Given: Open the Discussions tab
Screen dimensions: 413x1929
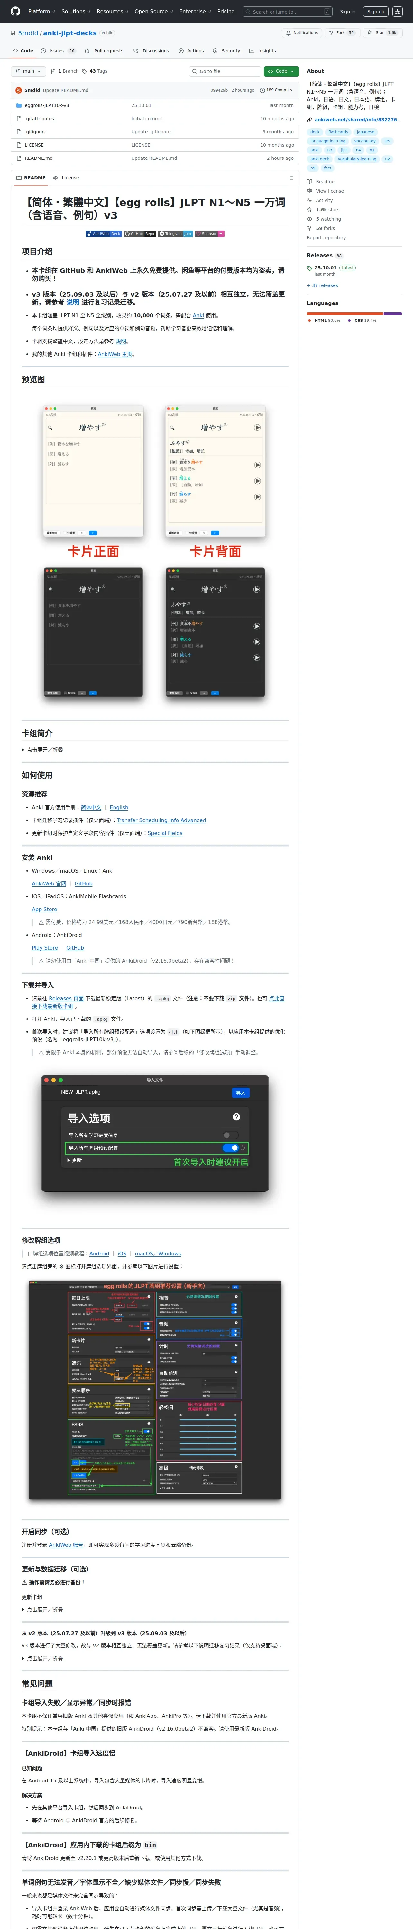Looking at the screenshot, I should [x=151, y=51].
